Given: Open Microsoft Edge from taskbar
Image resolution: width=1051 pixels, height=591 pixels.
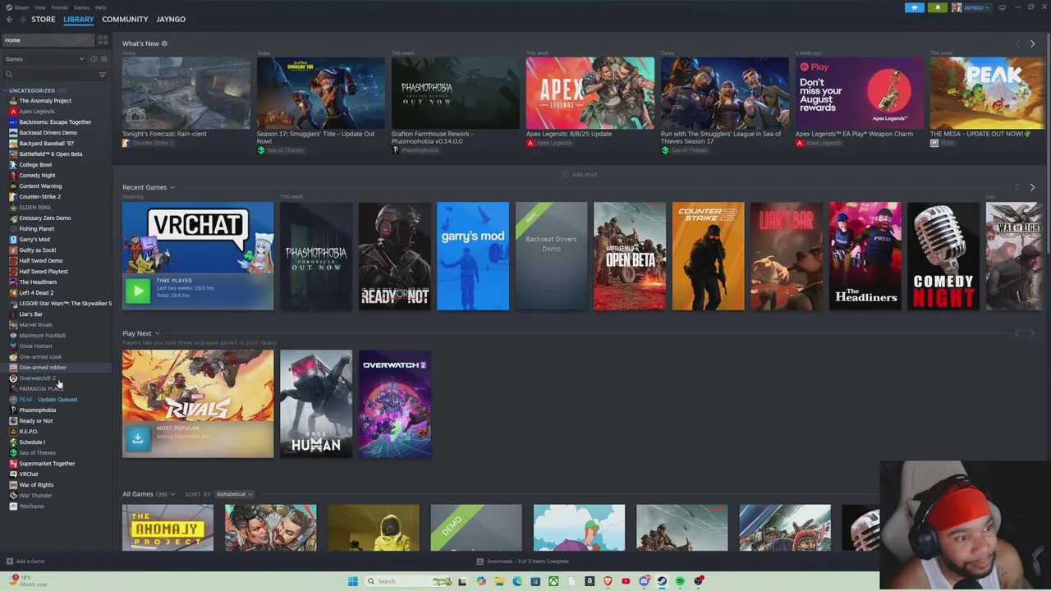Looking at the screenshot, I should pos(517,581).
